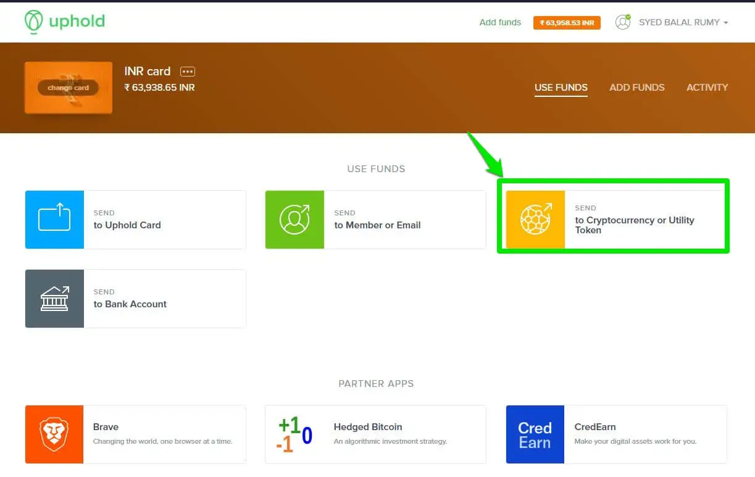Screen dimensions: 755x477
Task: Switch to the USE FUNDS tab
Action: click(561, 88)
